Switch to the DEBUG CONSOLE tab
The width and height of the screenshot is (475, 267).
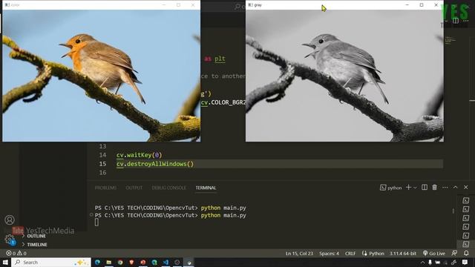click(168, 188)
